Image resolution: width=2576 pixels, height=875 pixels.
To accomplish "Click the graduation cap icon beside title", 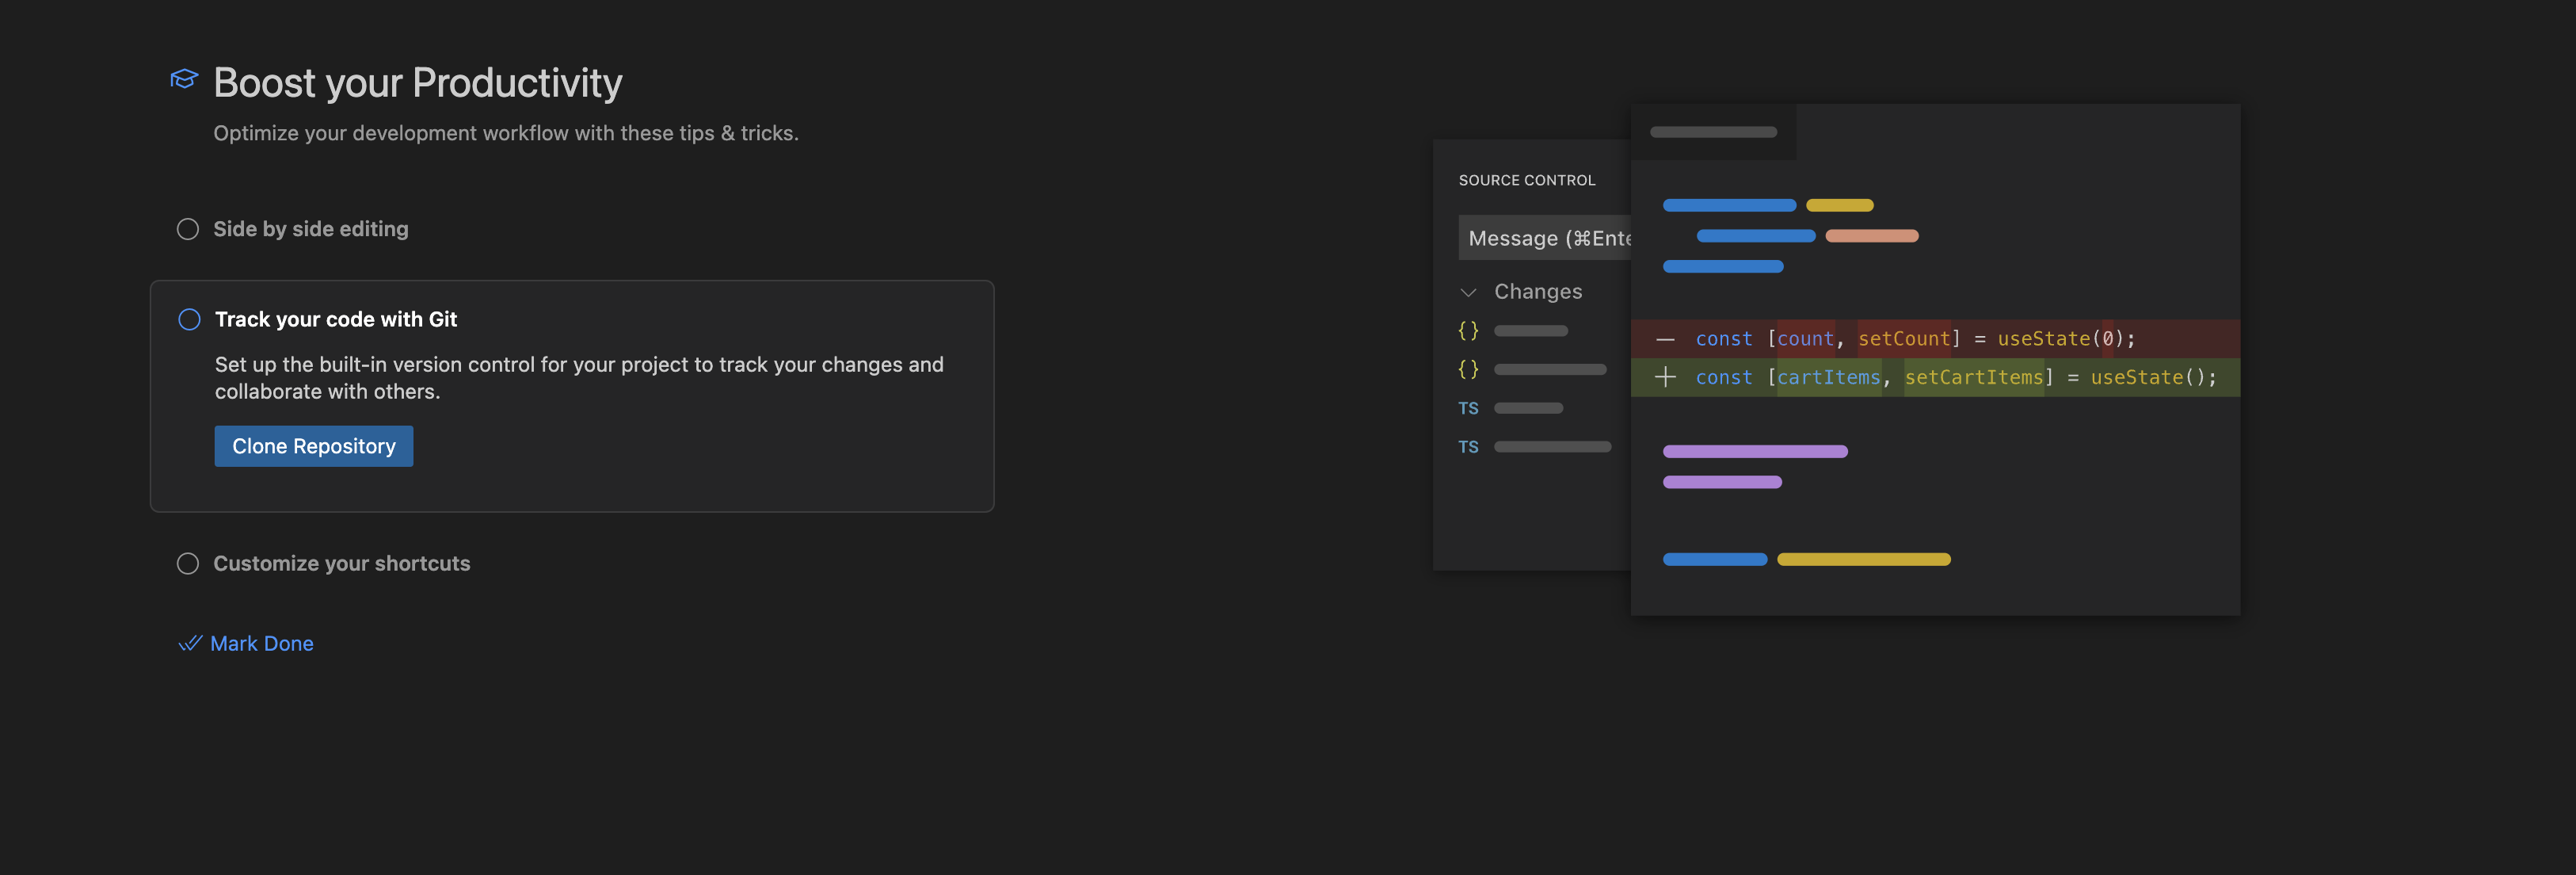I will click(x=184, y=79).
